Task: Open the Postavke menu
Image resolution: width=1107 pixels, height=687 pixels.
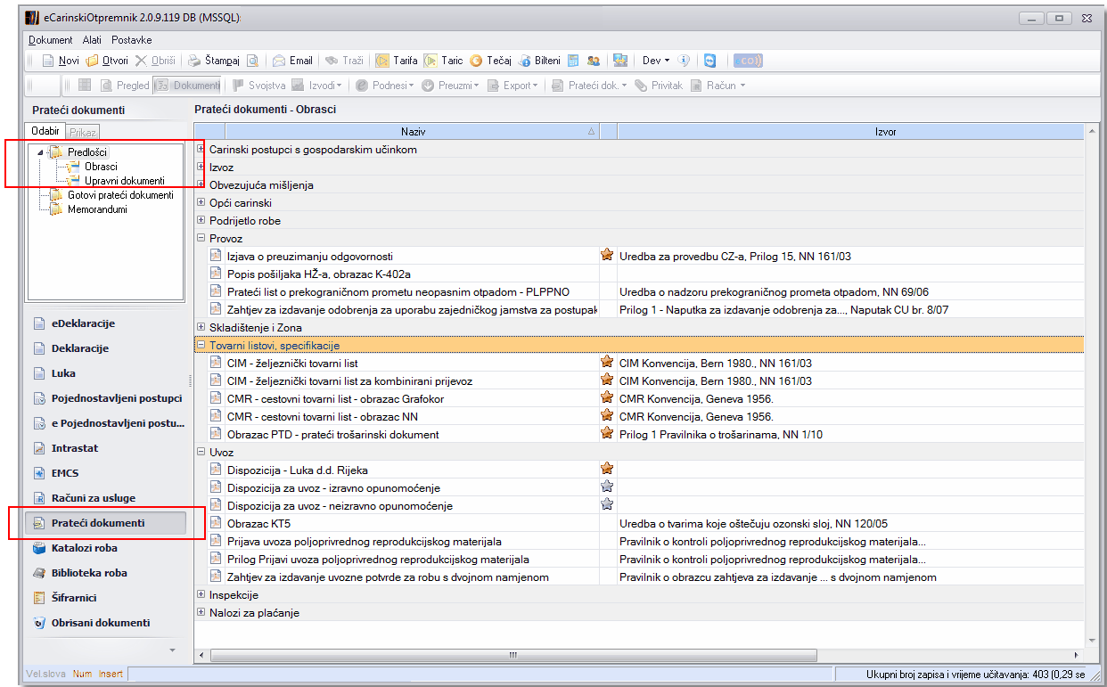Action: pyautogui.click(x=132, y=40)
